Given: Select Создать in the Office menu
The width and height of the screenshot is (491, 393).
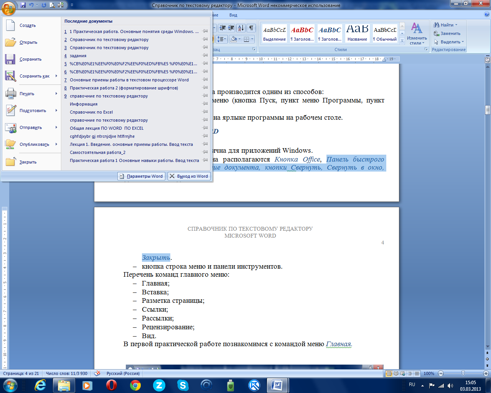Looking at the screenshot, I should click(x=31, y=25).
